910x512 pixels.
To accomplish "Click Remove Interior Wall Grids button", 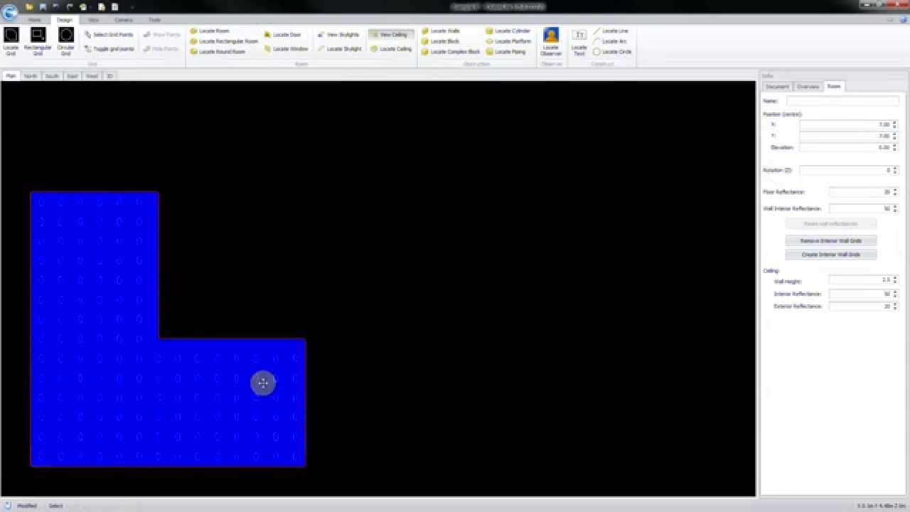I will pos(831,241).
